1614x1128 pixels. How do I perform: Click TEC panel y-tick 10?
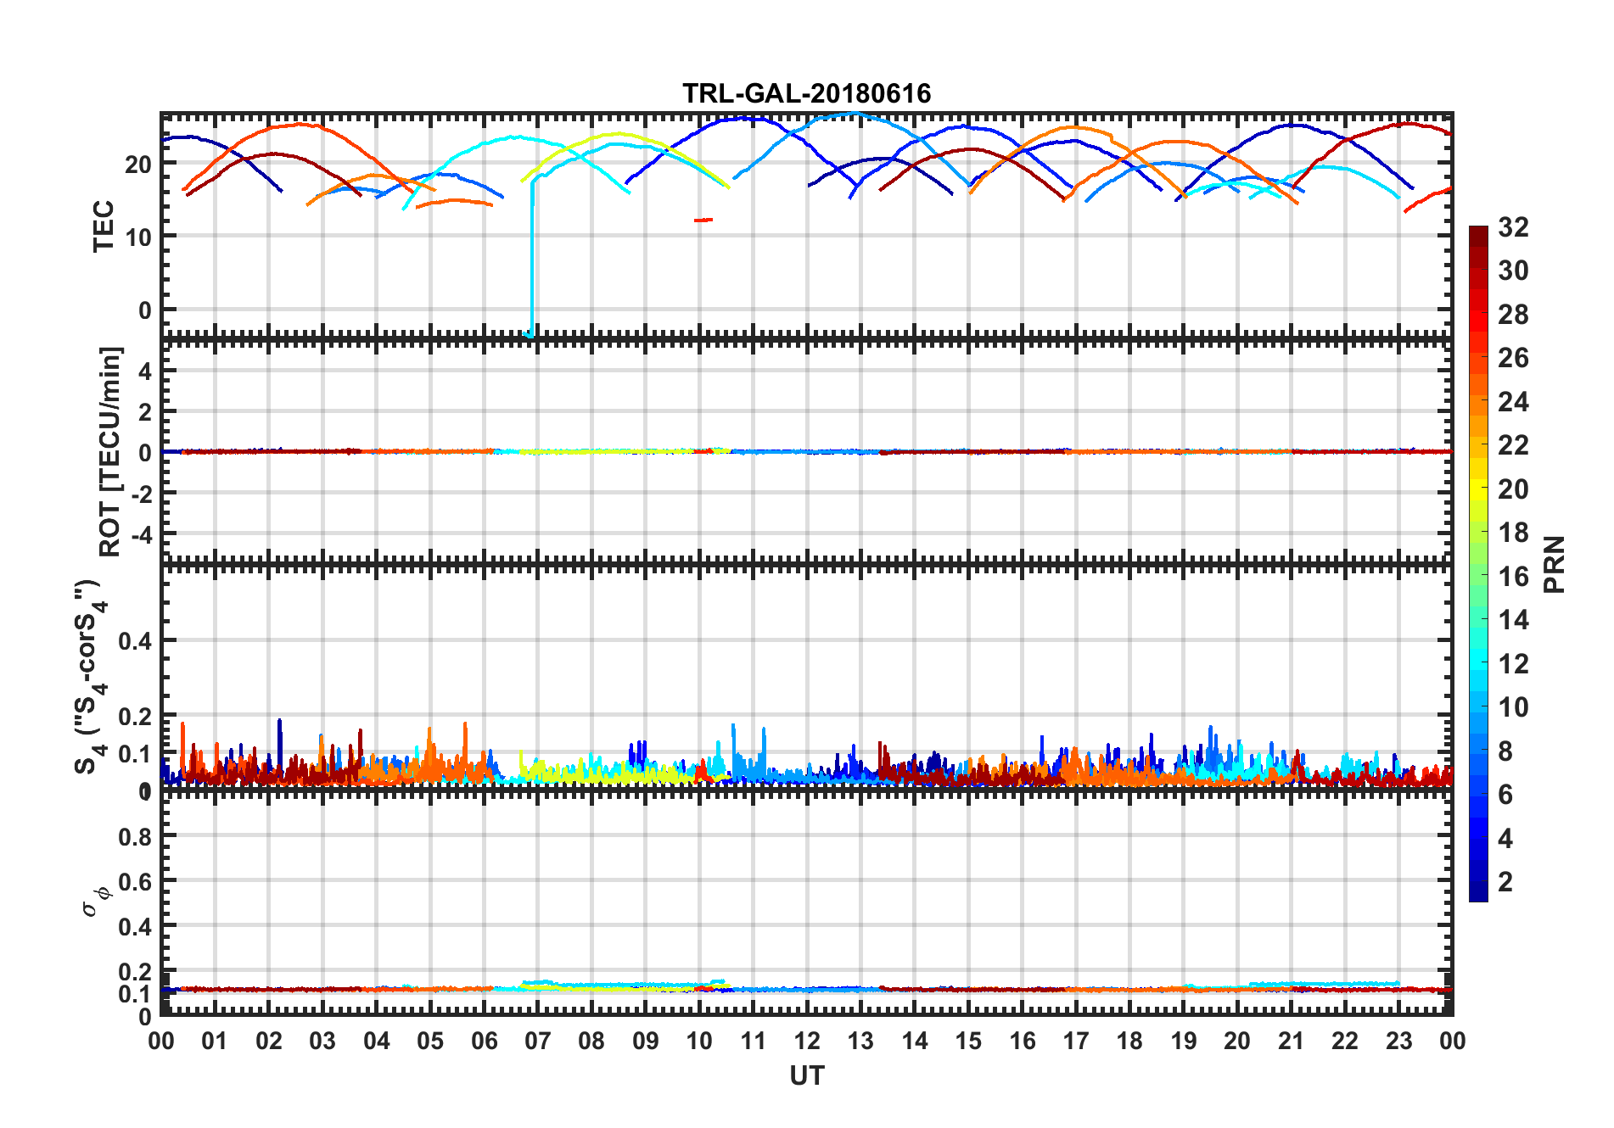coord(138,237)
